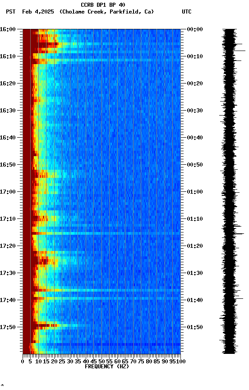Click the frequency axis value 75

[x=141, y=362]
